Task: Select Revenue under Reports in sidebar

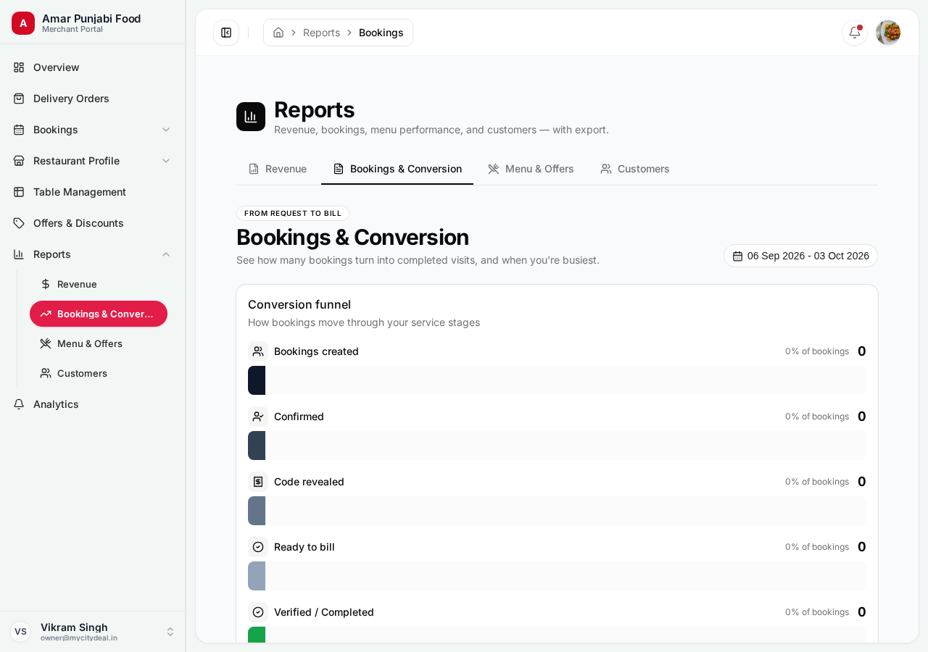Action: coord(99,284)
